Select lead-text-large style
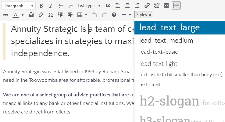Viewport: 225px width, 122px height. pyautogui.click(x=180, y=27)
